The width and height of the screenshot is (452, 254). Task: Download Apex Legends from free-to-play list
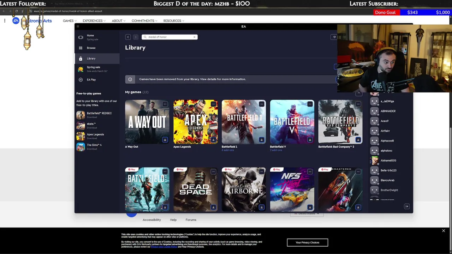click(x=92, y=138)
